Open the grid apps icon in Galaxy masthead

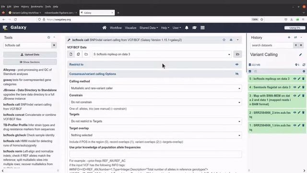click(202, 28)
